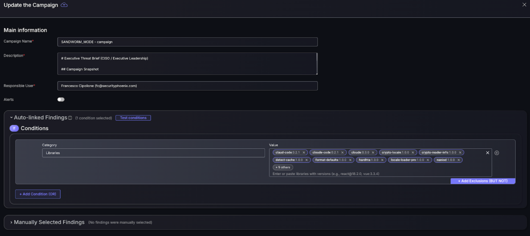
Task: Remove the cloude:0.3.0 tag
Action: pos(373,153)
